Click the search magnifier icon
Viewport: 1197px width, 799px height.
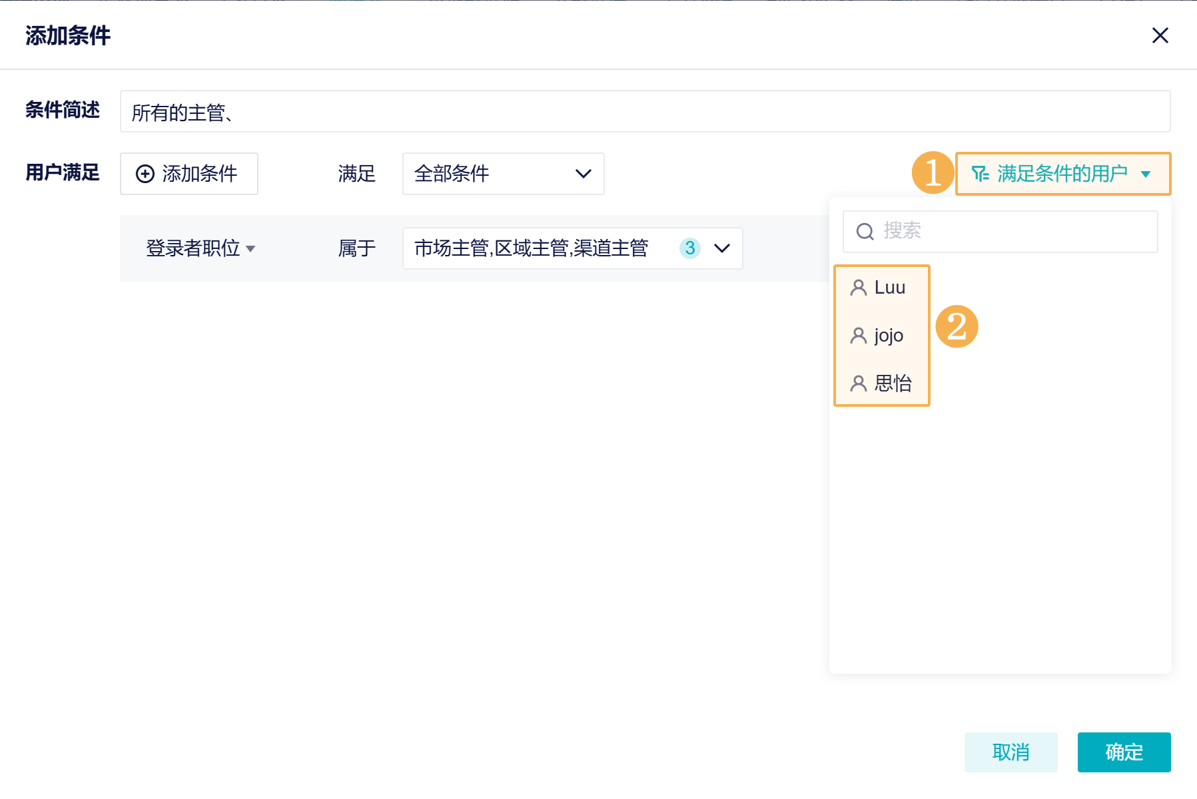tap(865, 232)
